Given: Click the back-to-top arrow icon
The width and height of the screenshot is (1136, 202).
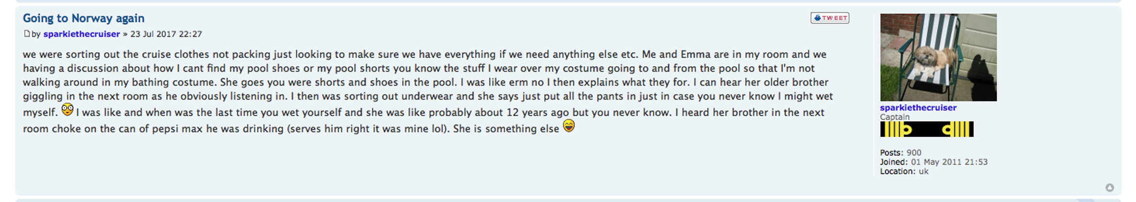Looking at the screenshot, I should (x=1109, y=187).
